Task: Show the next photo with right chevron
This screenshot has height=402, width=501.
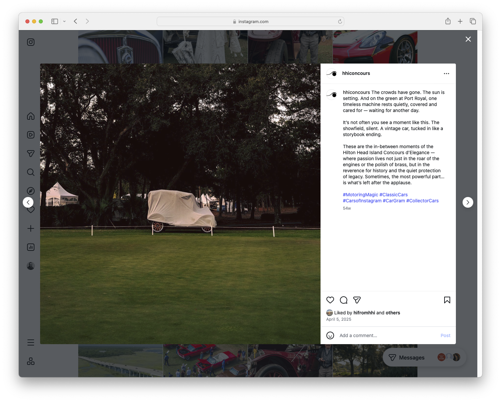Action: [x=468, y=202]
